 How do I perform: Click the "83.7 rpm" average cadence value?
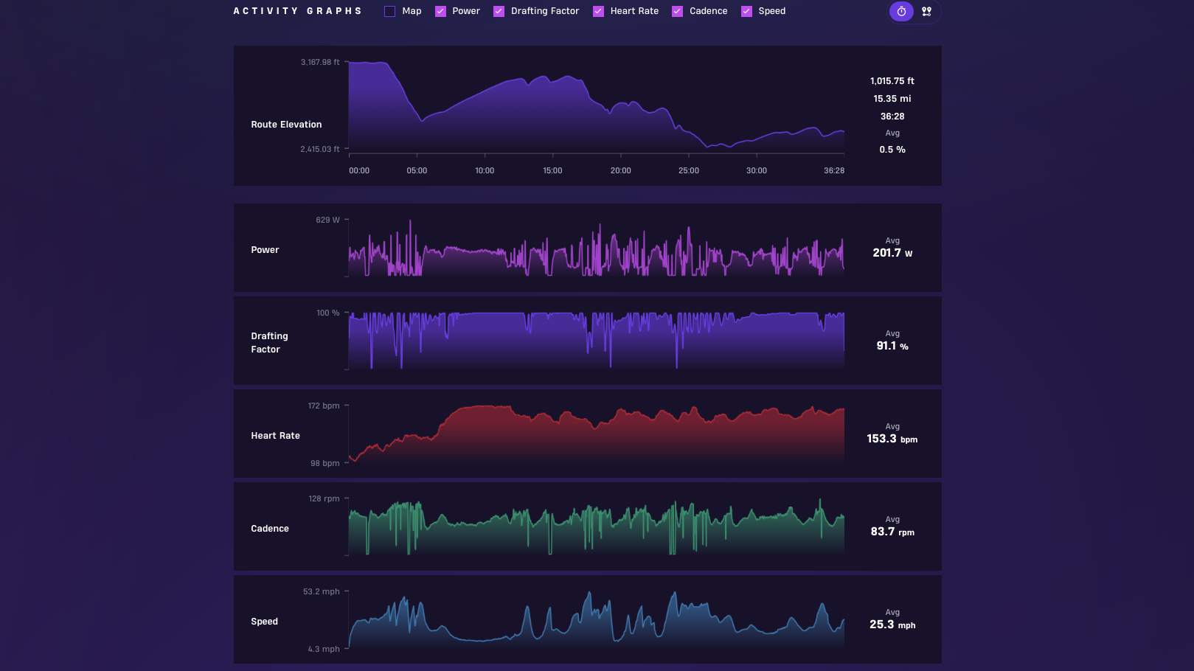pyautogui.click(x=892, y=532)
